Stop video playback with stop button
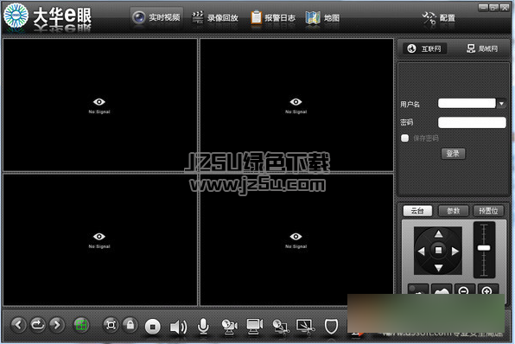Screen dimensions: 515x344 point(153,327)
